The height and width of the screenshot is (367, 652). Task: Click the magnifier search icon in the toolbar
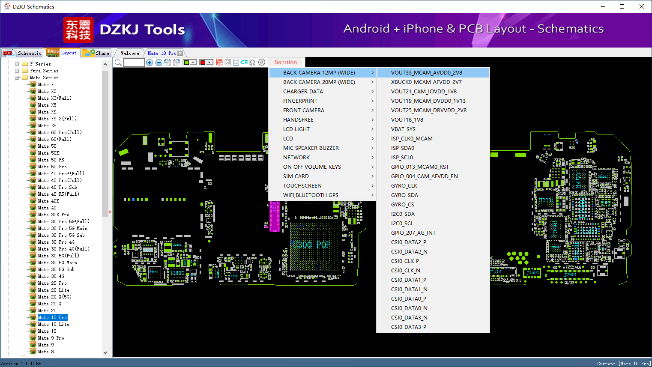pos(118,63)
